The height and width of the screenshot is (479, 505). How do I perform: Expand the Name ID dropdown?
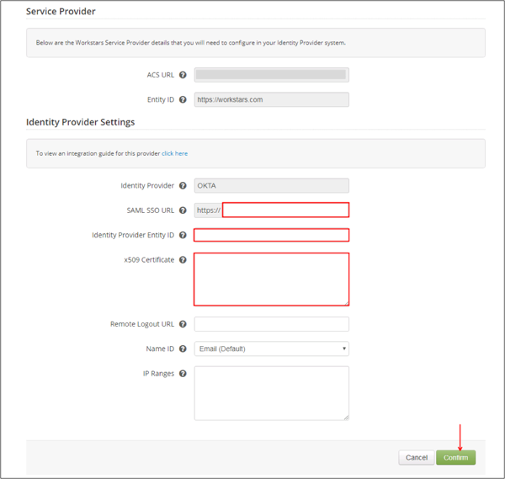271,349
